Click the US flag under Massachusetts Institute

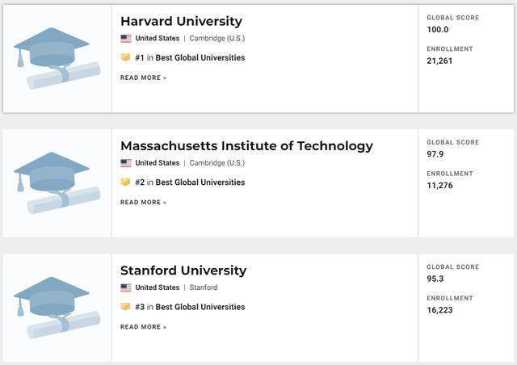125,162
